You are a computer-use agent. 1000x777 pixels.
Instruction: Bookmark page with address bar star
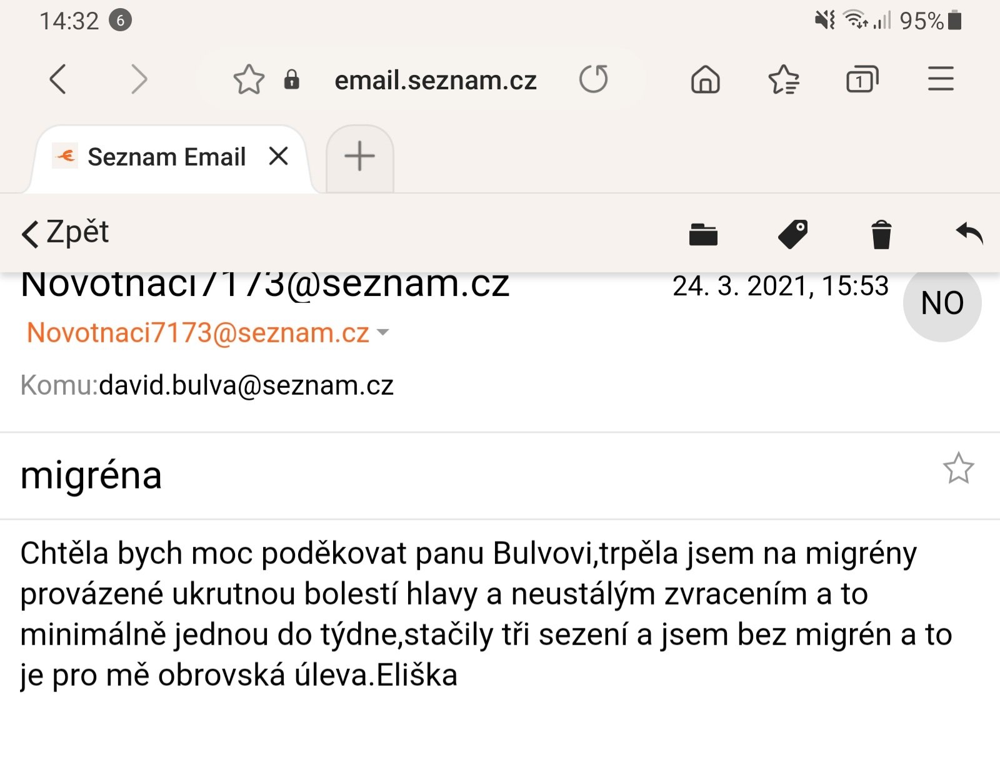pos(249,80)
